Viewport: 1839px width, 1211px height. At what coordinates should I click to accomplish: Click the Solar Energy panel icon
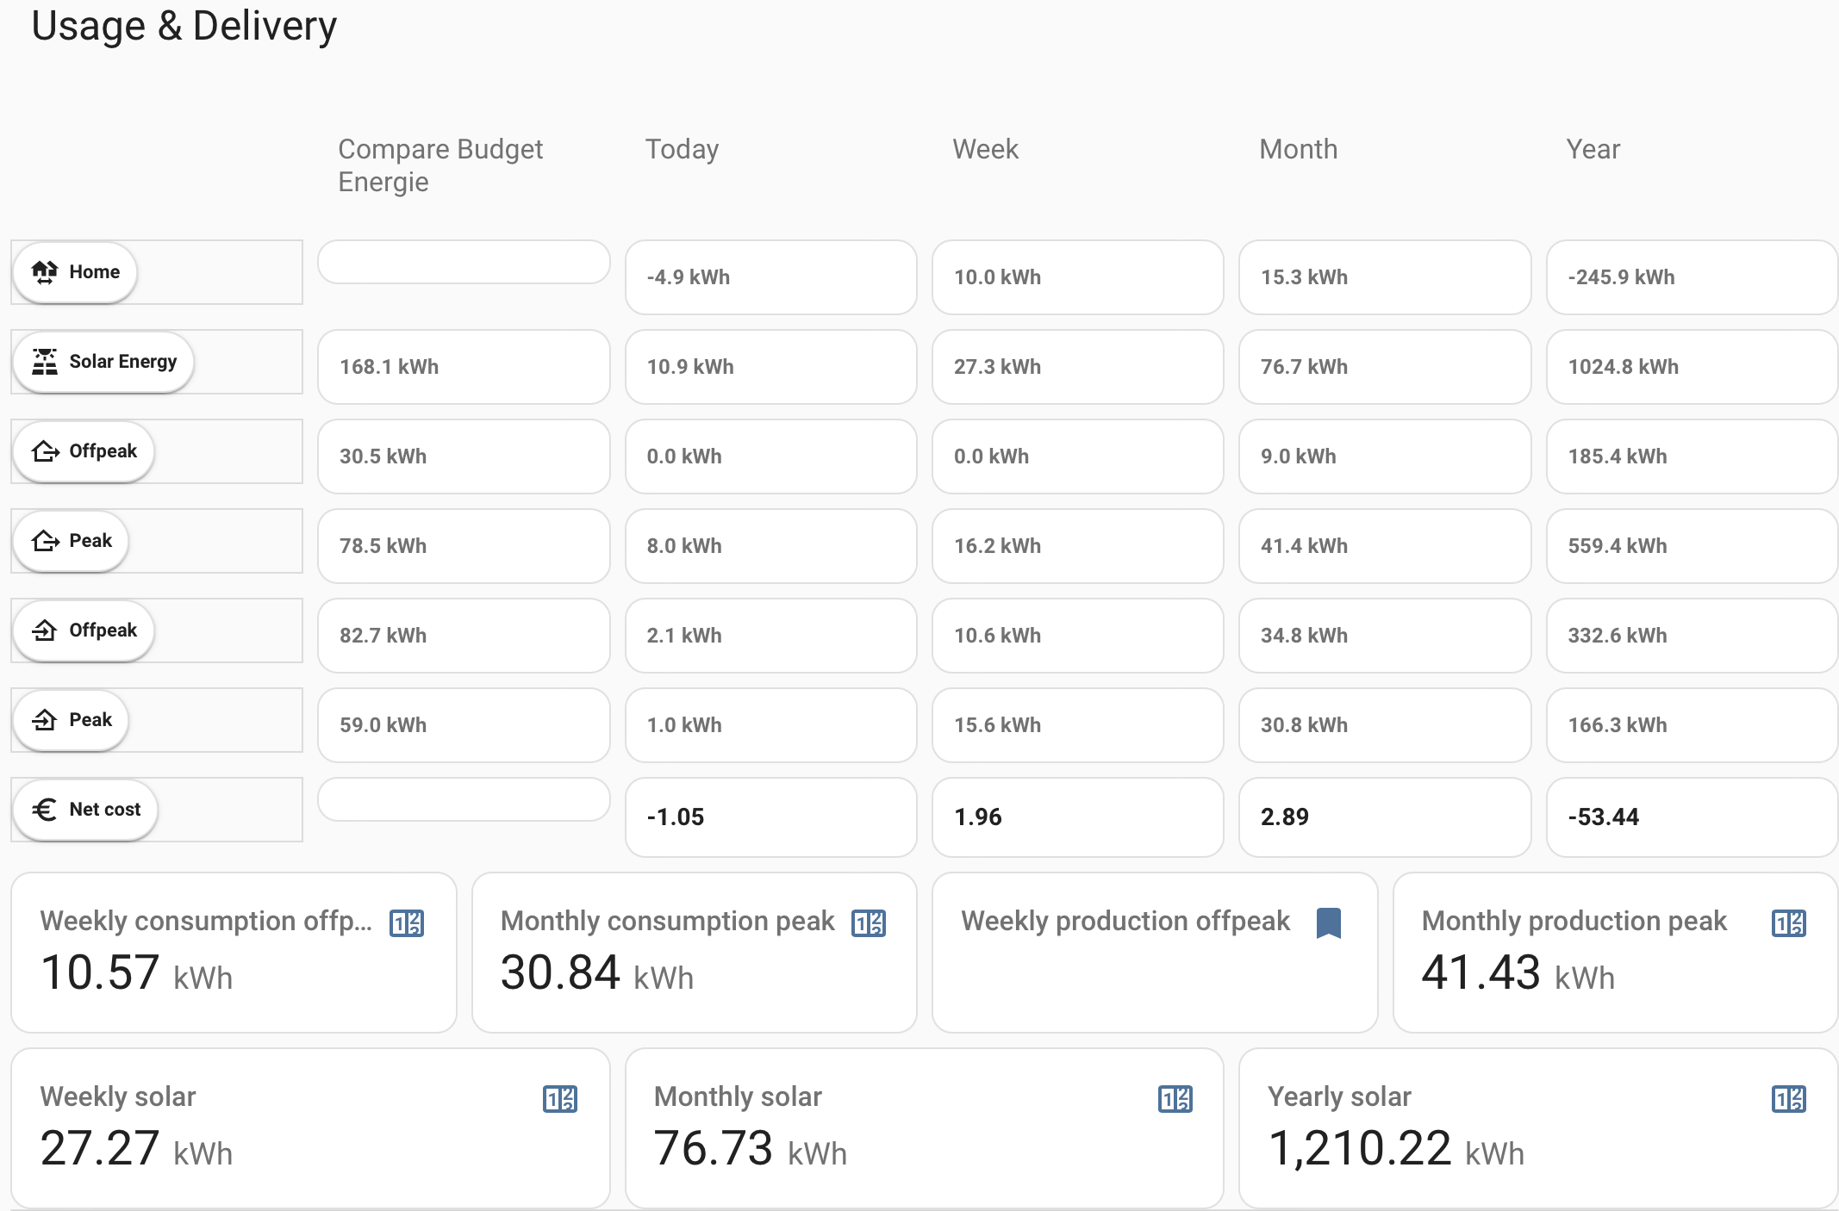pos(45,362)
